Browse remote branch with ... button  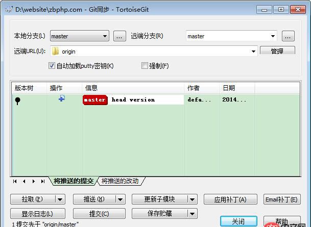click(x=288, y=36)
